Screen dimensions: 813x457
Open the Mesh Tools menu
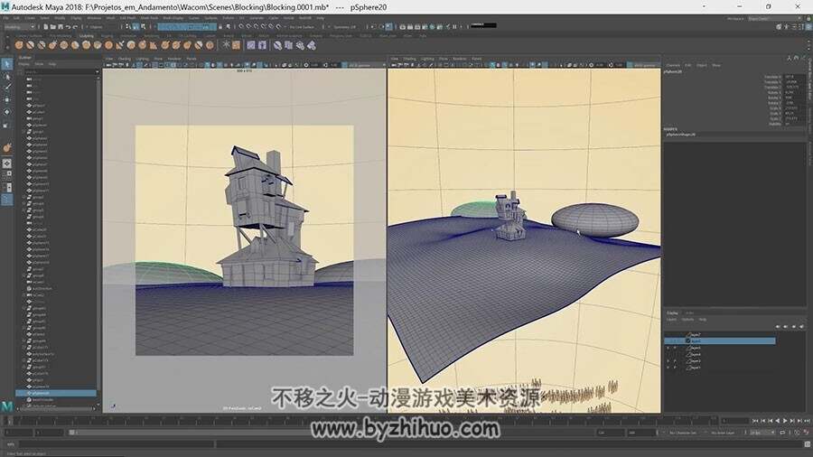(x=149, y=18)
